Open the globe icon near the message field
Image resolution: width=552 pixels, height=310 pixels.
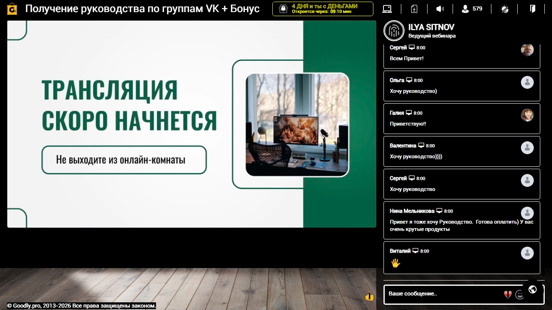coord(532,289)
